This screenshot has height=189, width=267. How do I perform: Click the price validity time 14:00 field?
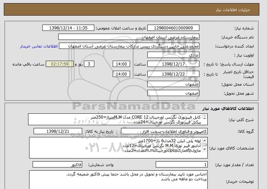121,74
